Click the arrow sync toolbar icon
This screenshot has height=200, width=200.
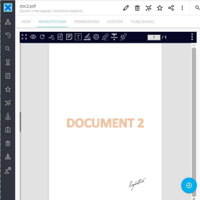[51, 37]
